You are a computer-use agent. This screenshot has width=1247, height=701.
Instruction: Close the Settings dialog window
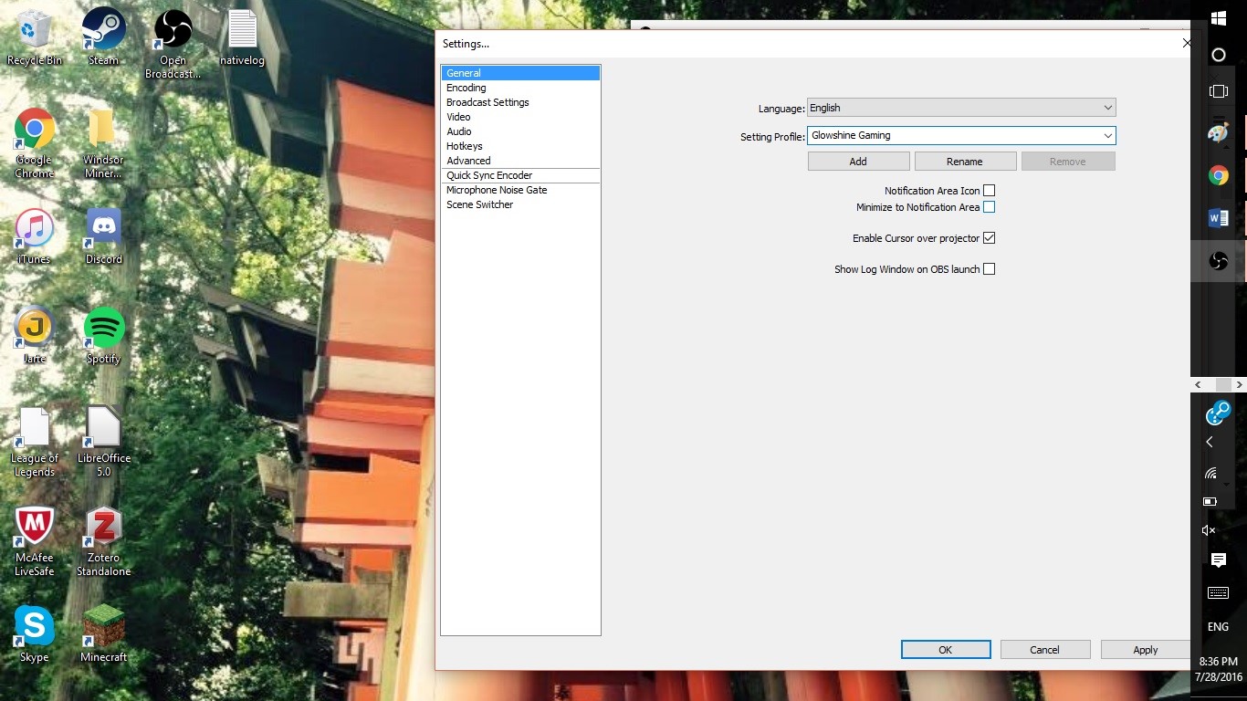coord(1186,43)
